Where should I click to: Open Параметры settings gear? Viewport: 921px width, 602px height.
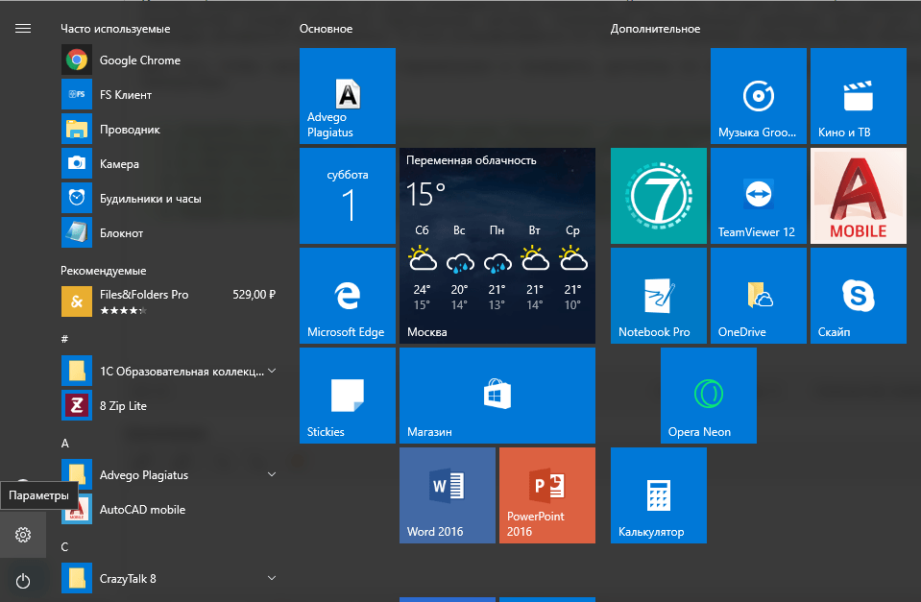click(23, 535)
